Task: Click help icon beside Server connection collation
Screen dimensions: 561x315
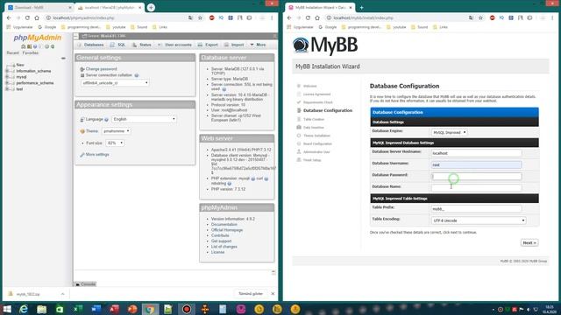Action: [x=137, y=75]
